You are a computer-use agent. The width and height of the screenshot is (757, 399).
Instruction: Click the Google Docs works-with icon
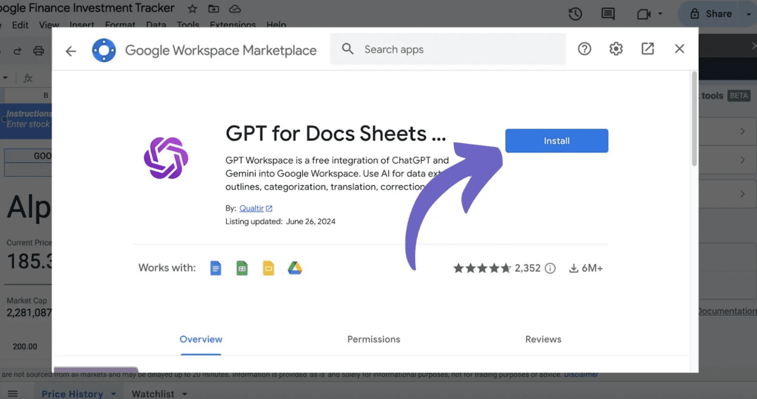coord(216,268)
